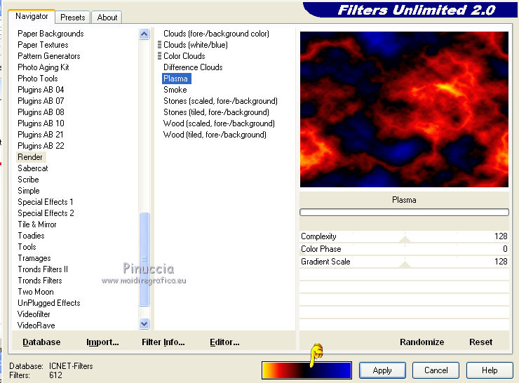The image size is (519, 383).
Task: Select the Photo Tools category
Action: coord(38,79)
